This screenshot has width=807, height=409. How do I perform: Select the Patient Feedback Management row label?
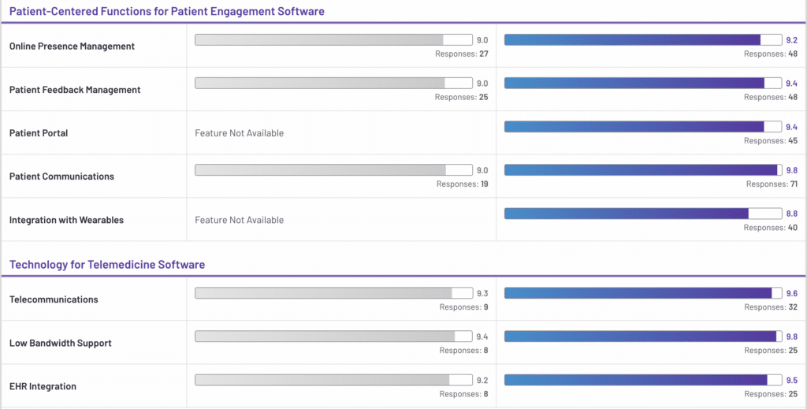75,90
